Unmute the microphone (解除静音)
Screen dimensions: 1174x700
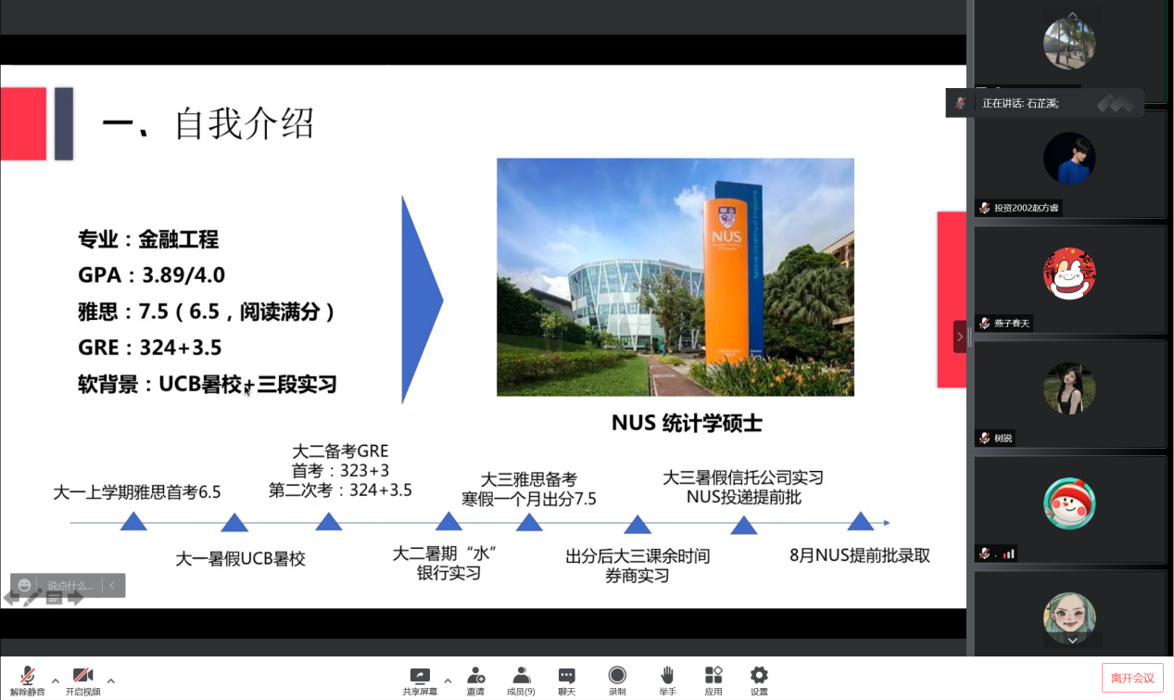tap(28, 681)
